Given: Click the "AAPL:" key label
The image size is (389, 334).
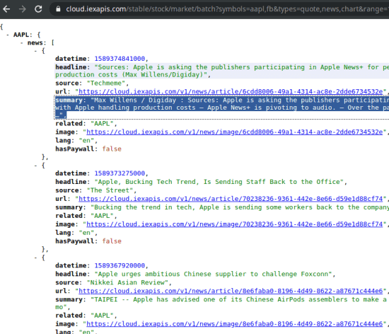Looking at the screenshot, I should click(x=23, y=35).
